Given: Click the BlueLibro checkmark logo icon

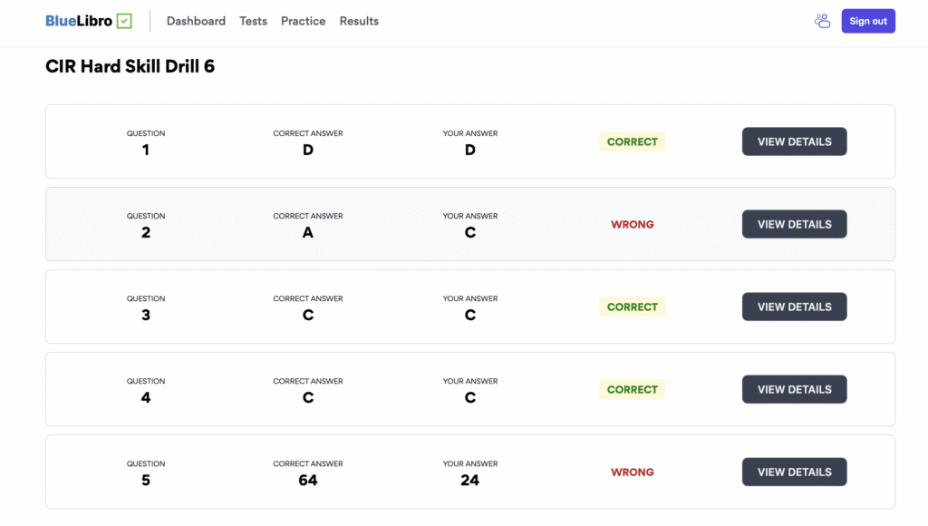Looking at the screenshot, I should pyautogui.click(x=125, y=21).
